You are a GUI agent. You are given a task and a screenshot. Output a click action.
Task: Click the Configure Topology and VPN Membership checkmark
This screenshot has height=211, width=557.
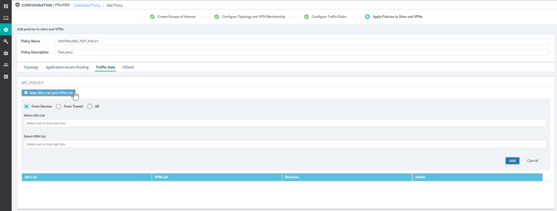pos(217,17)
